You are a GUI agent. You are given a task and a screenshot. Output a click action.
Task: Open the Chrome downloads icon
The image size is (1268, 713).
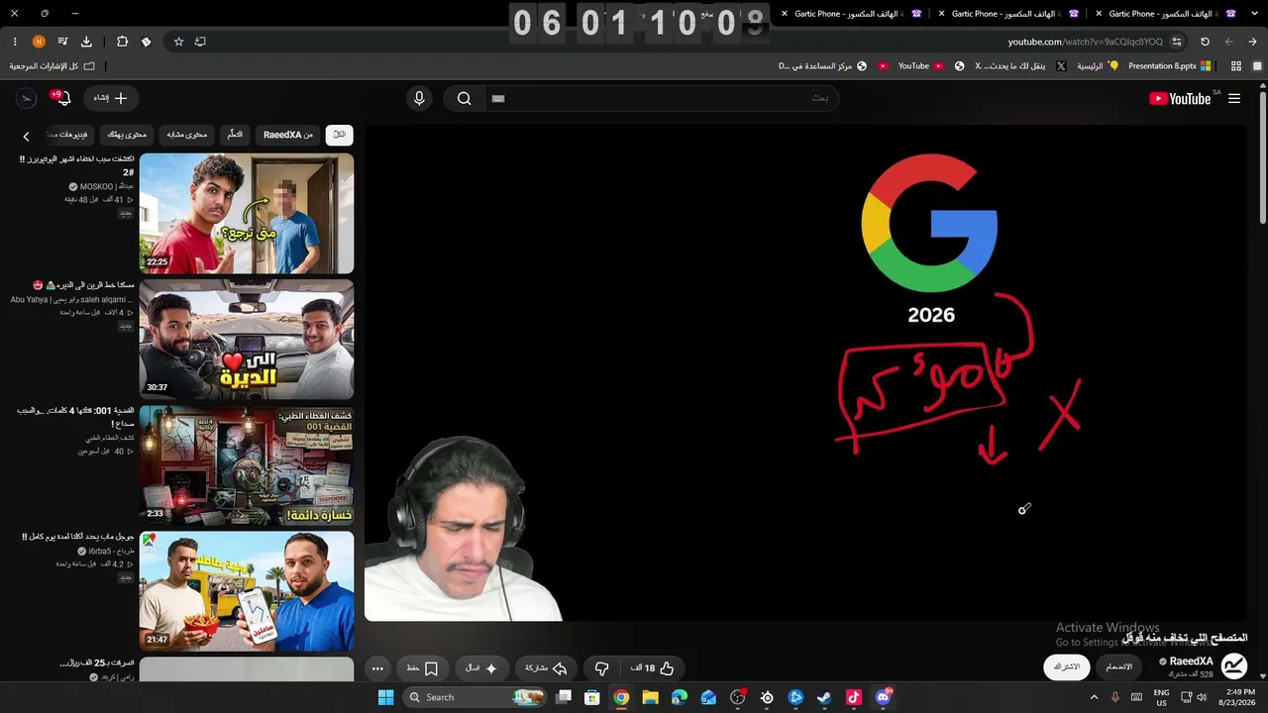86,42
